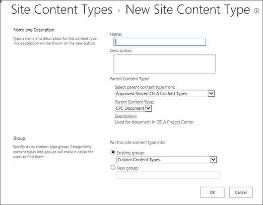
Task: Click the New Site Content Type title
Action: point(188,10)
